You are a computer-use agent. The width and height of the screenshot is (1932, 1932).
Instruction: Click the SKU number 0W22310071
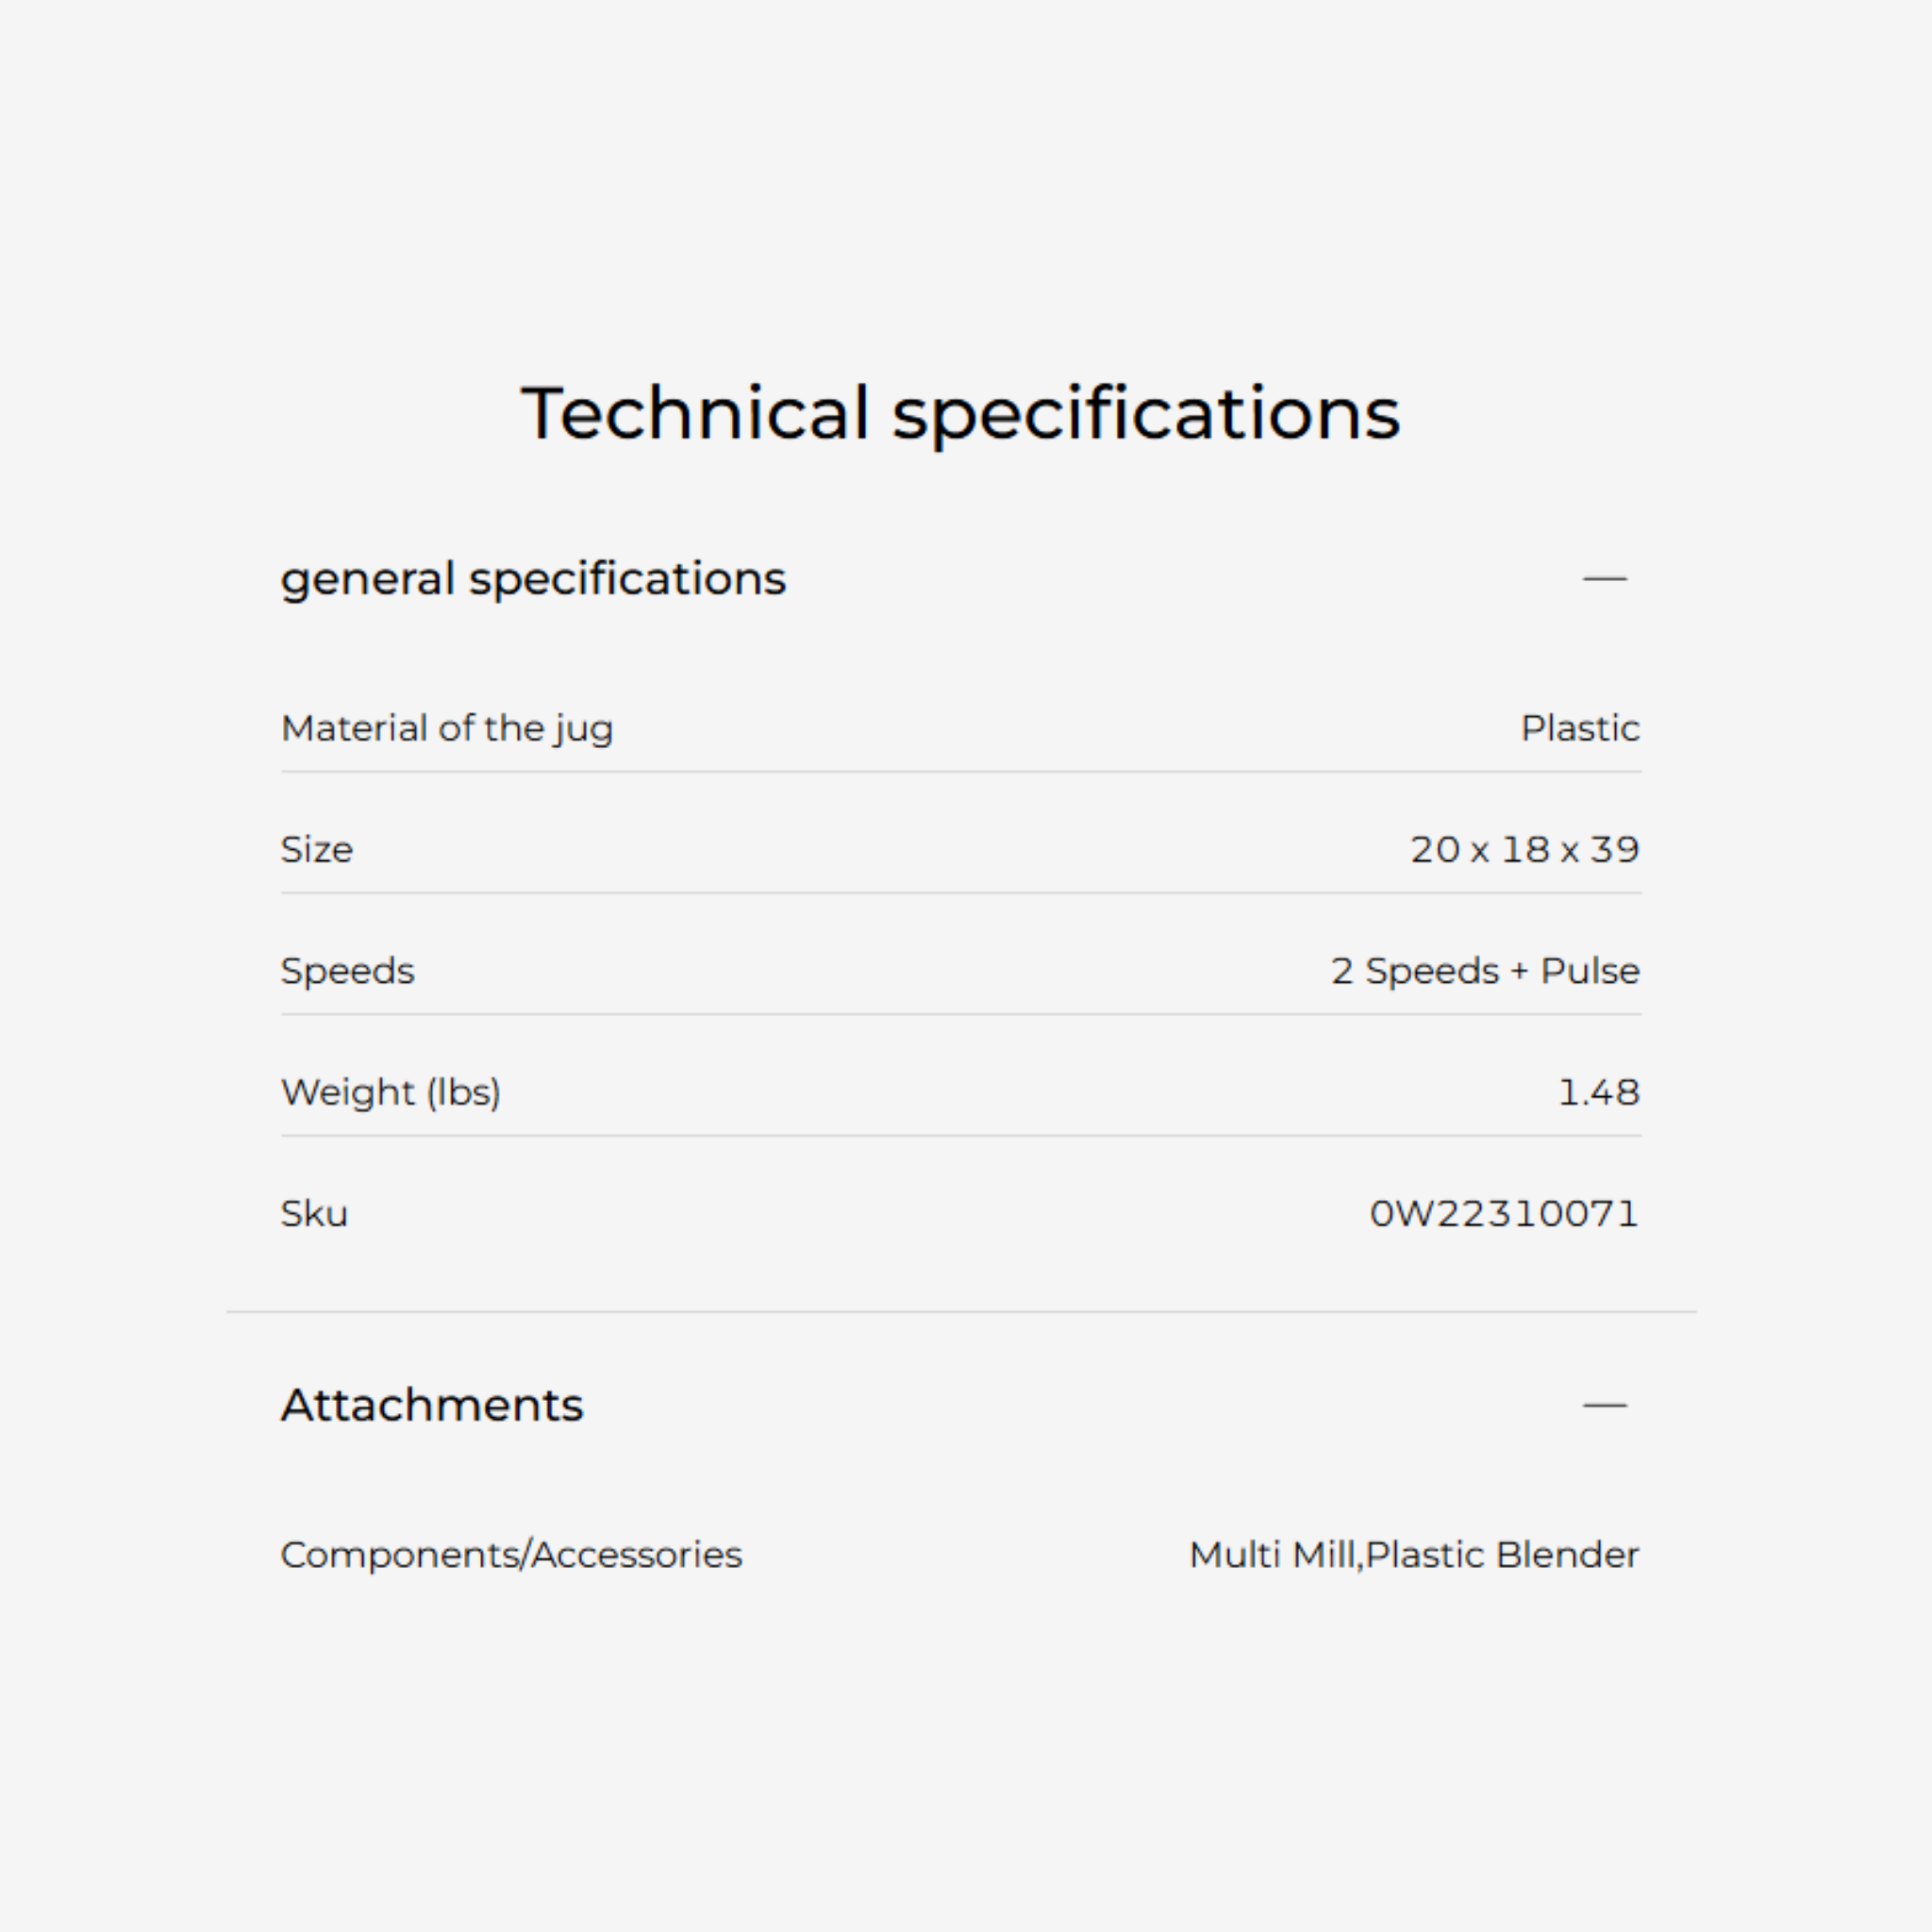click(1503, 1214)
